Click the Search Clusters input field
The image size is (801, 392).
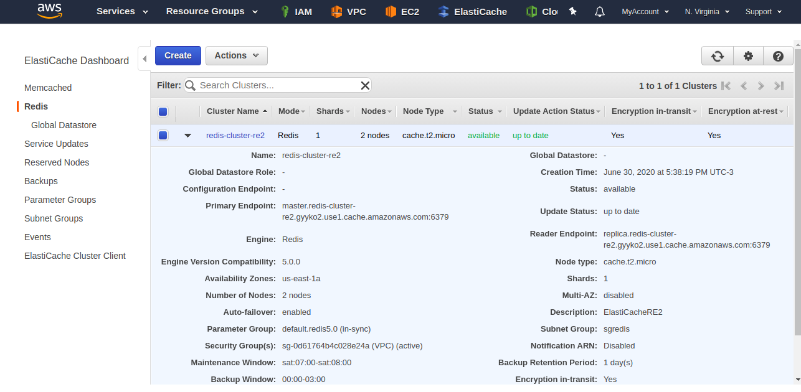pos(278,85)
